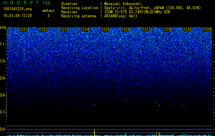Screen dimensions: 215x136
Task: Select the filename 1001041220.png
Action: point(18,9)
